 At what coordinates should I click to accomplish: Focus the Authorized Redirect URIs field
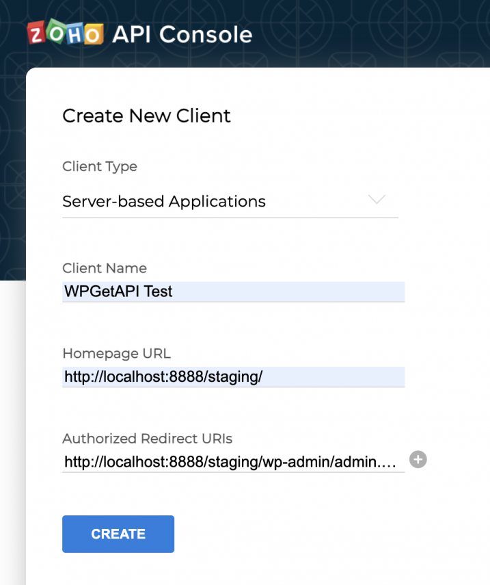pyautogui.click(x=232, y=462)
